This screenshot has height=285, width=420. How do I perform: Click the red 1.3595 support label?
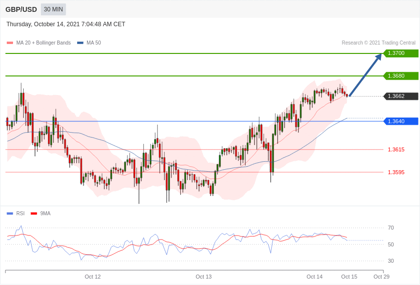396,172
